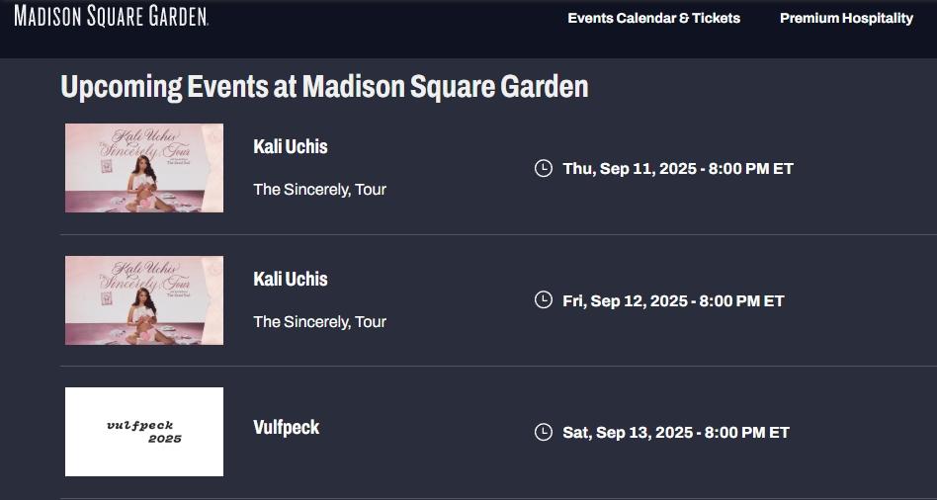Select the Vulfpeck 2025 thumbnail image

(144, 432)
